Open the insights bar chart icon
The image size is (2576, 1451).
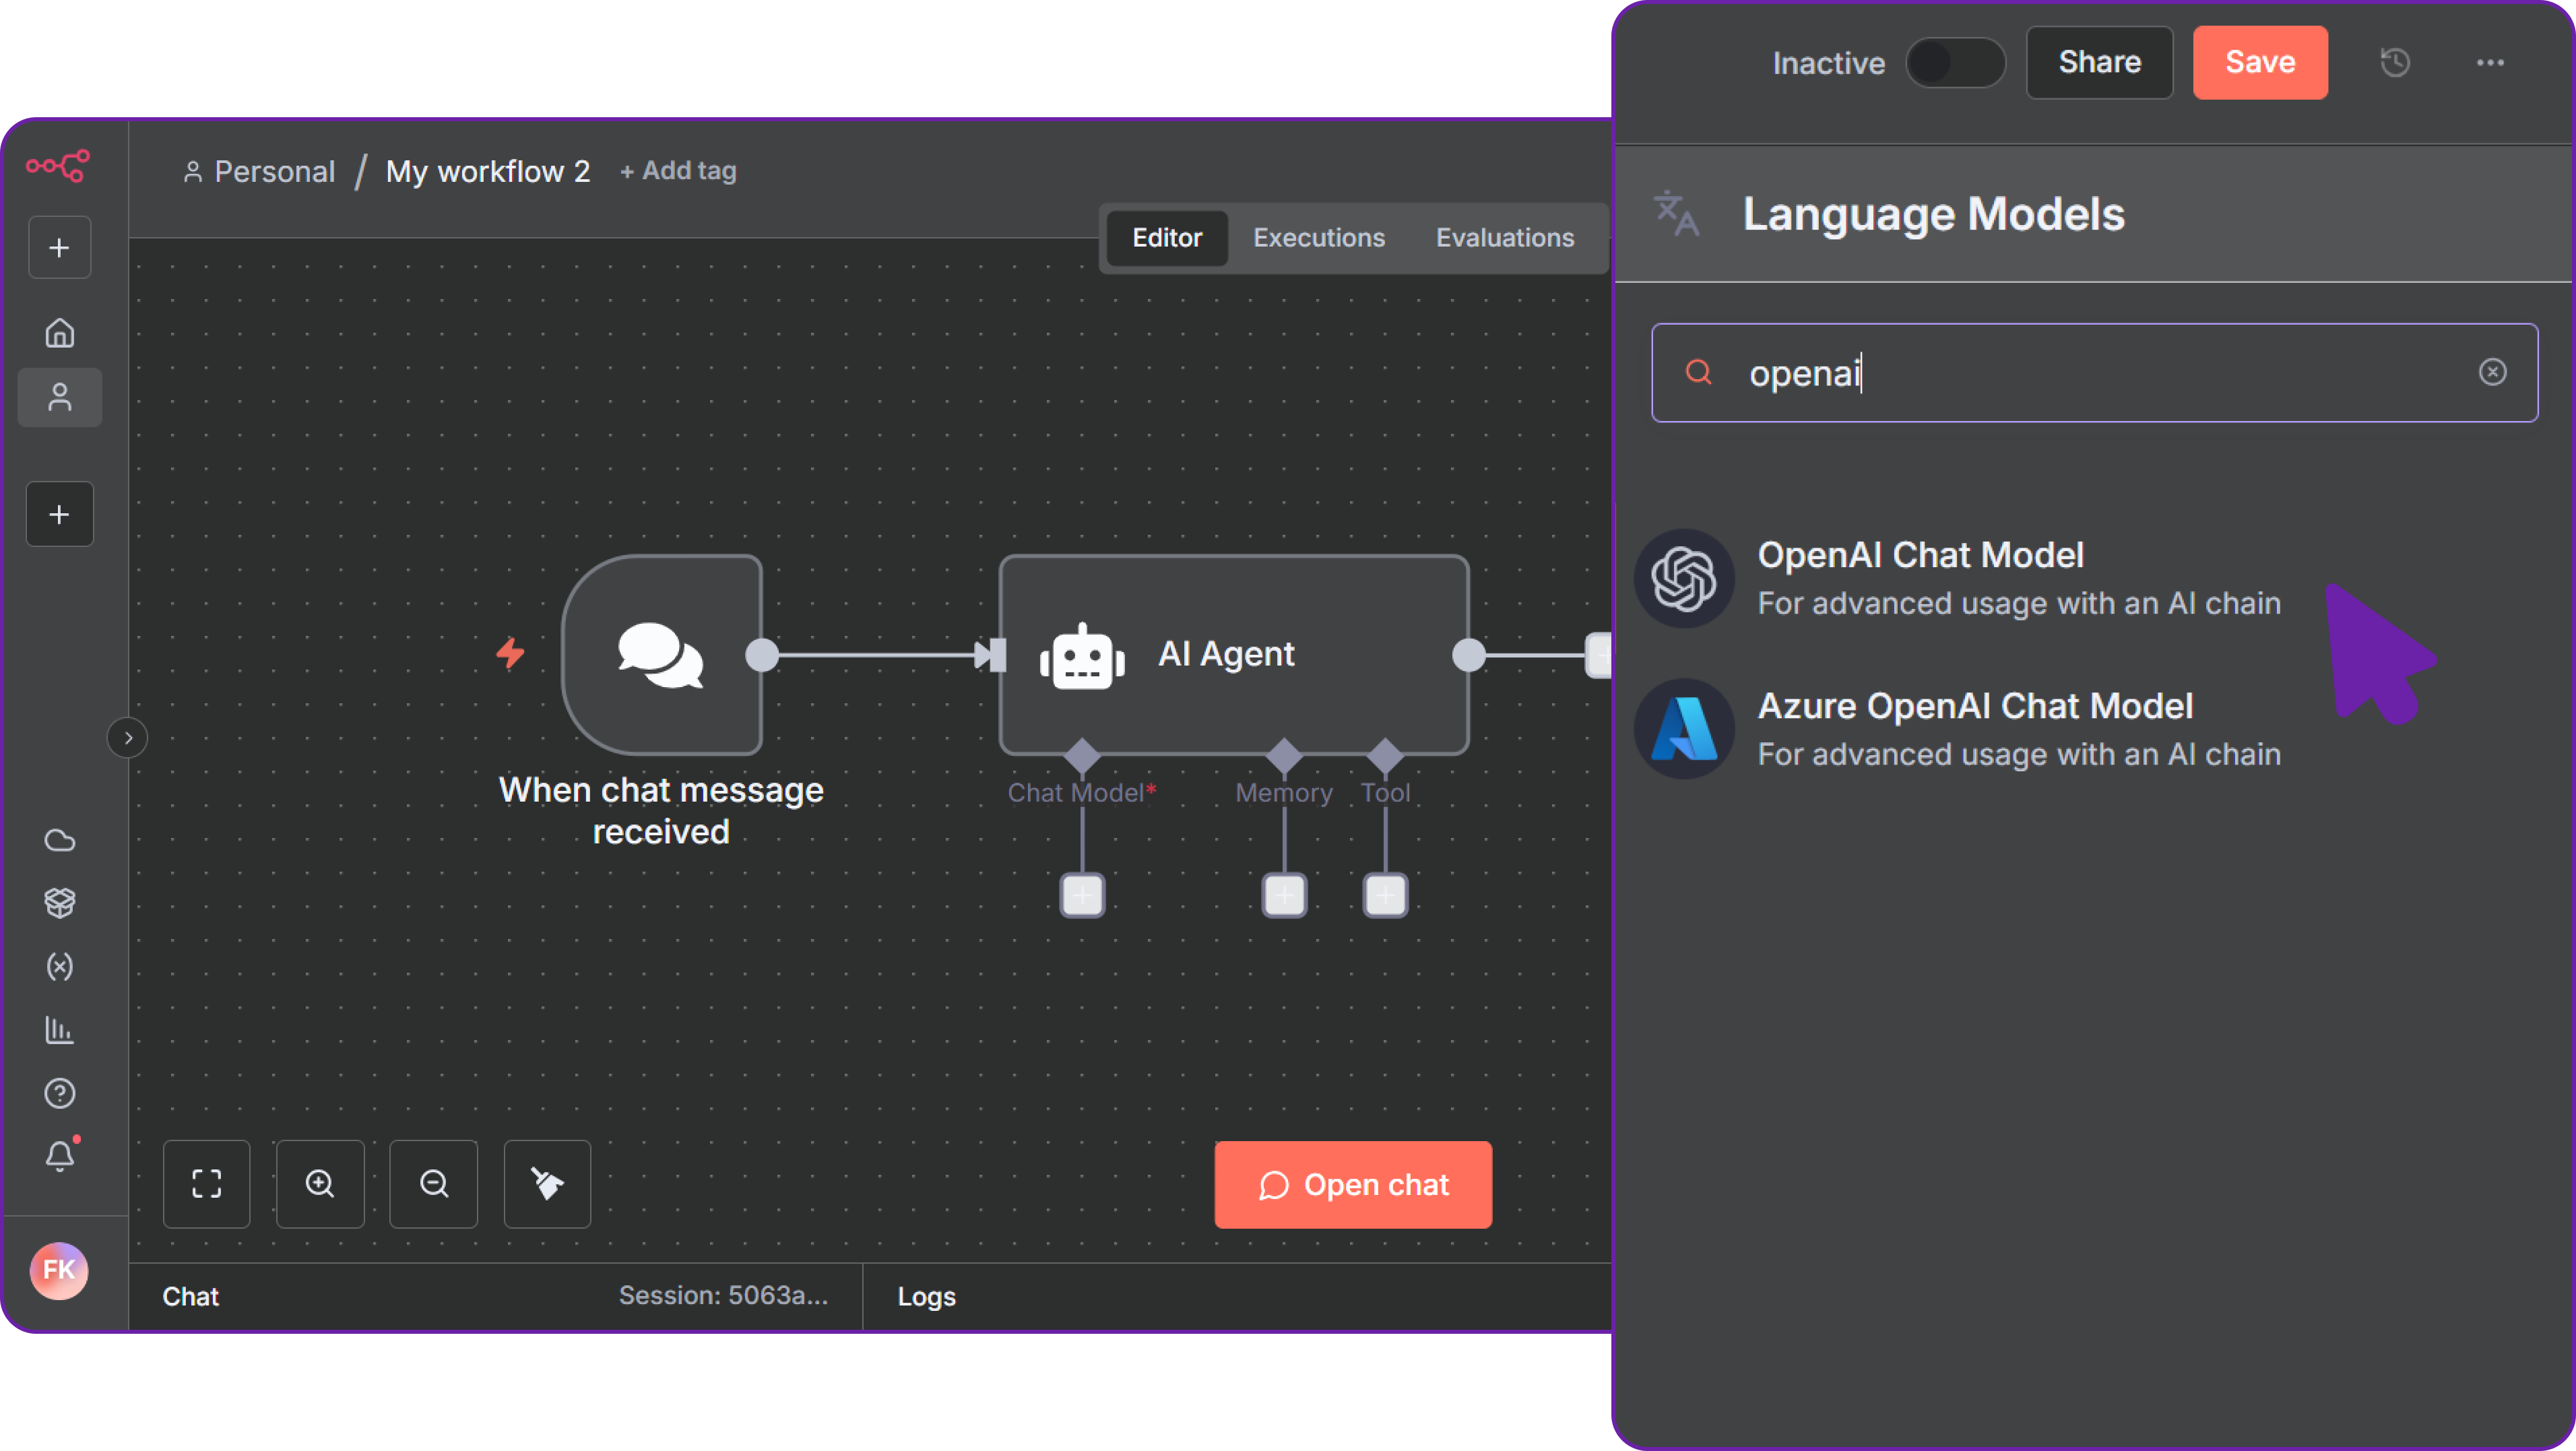point(60,1029)
